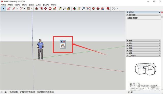Switch to the Orbit camera tool

click(74, 9)
